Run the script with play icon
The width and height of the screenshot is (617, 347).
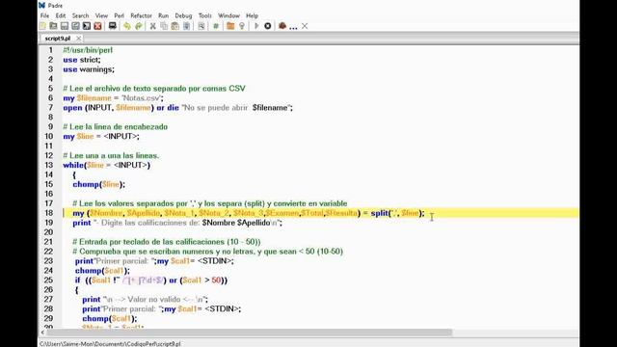256,26
